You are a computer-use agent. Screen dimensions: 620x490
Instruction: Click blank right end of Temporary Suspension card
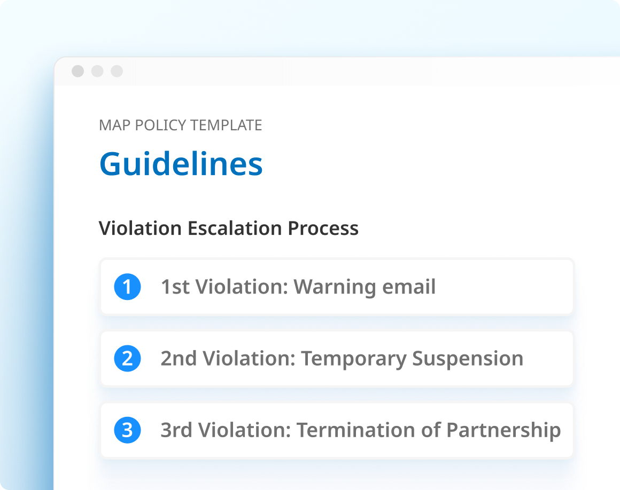[551, 359]
